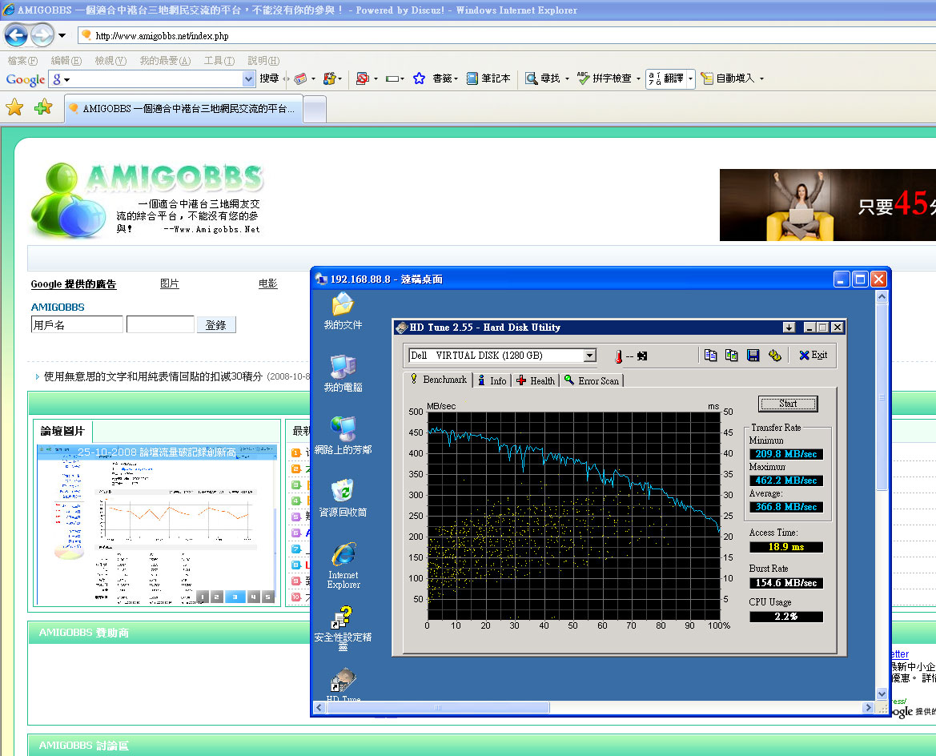Click the forum login button
936x756 pixels.
click(215, 324)
